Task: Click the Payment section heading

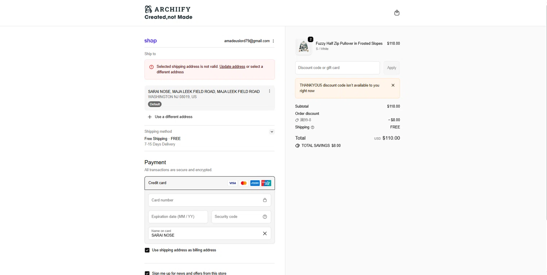Action: [155, 162]
